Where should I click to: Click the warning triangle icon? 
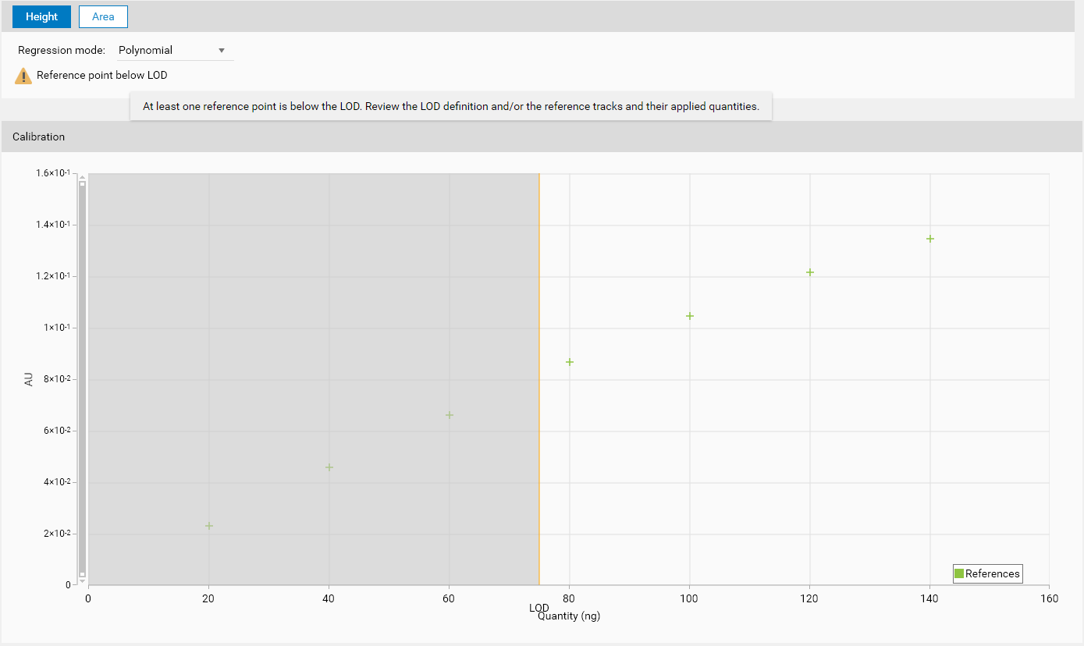pyautogui.click(x=23, y=76)
